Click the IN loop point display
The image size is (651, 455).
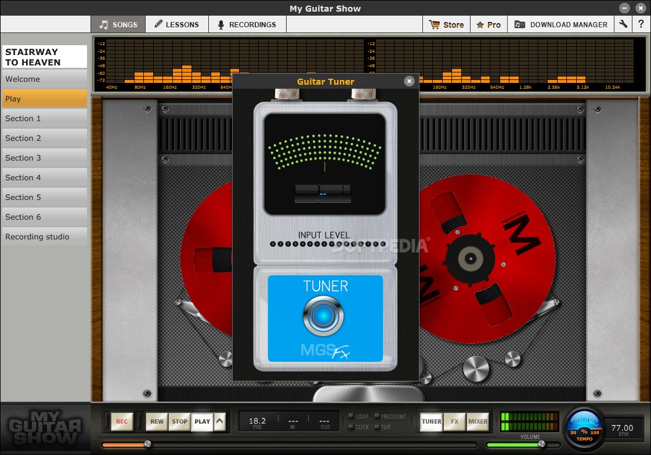(292, 423)
